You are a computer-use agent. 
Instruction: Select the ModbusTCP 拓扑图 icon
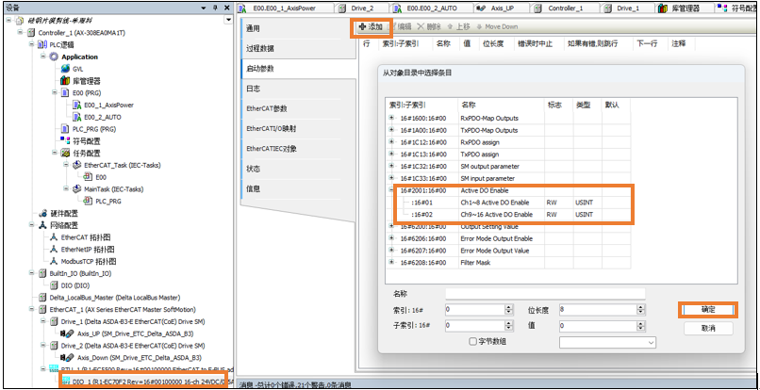(x=53, y=260)
